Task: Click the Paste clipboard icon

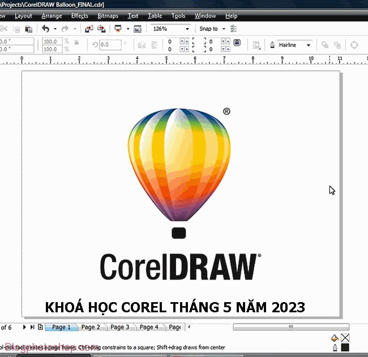Action: pyautogui.click(x=29, y=29)
